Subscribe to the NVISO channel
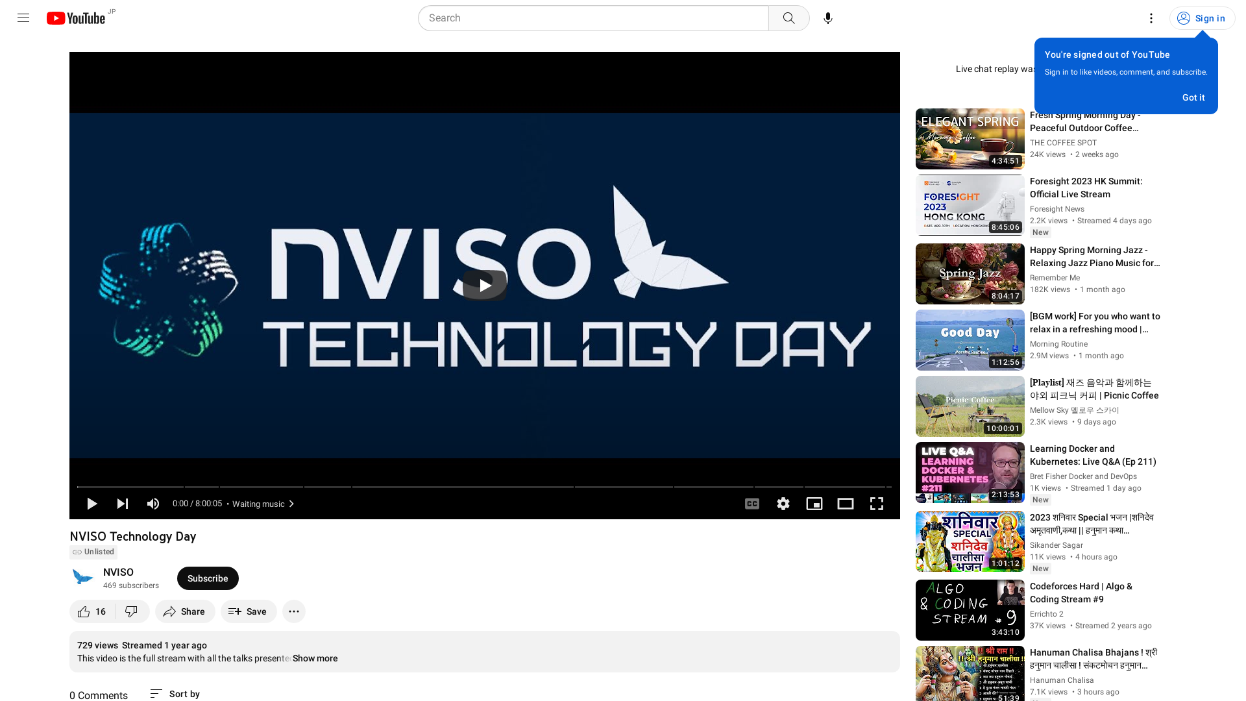 click(x=208, y=578)
